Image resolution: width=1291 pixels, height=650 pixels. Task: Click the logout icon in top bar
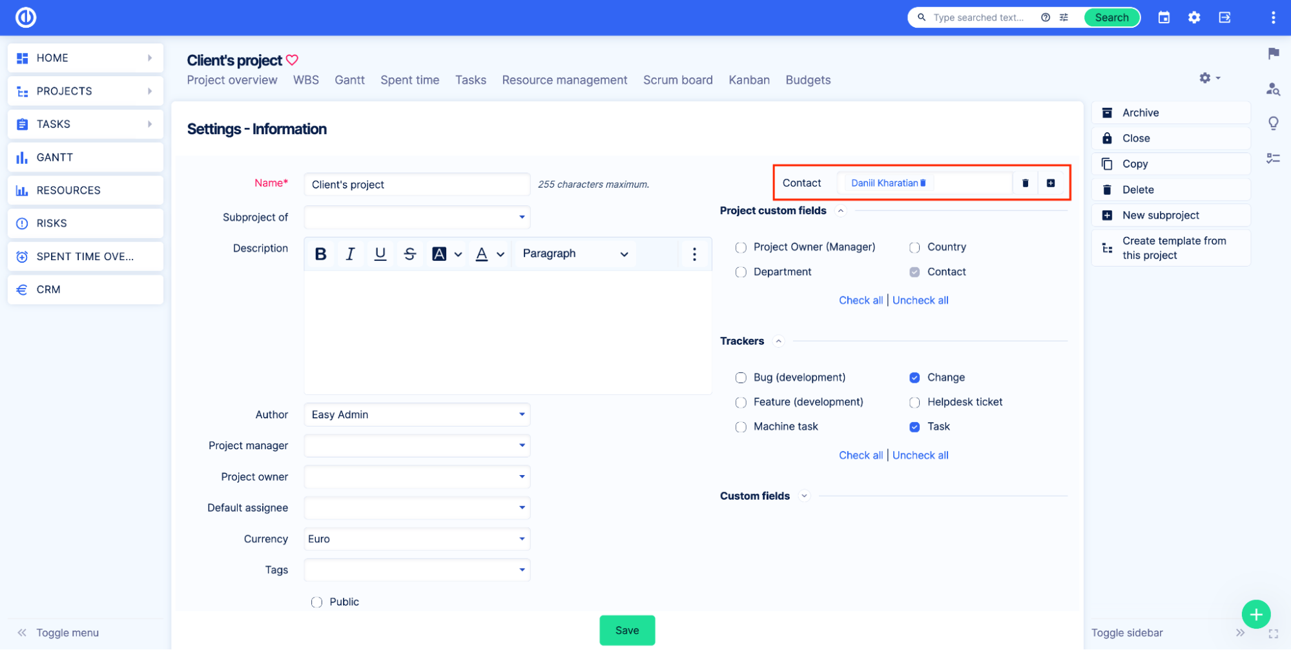(1224, 17)
